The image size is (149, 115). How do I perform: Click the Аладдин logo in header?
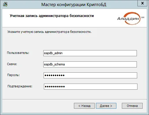pyautogui.click(x=131, y=18)
